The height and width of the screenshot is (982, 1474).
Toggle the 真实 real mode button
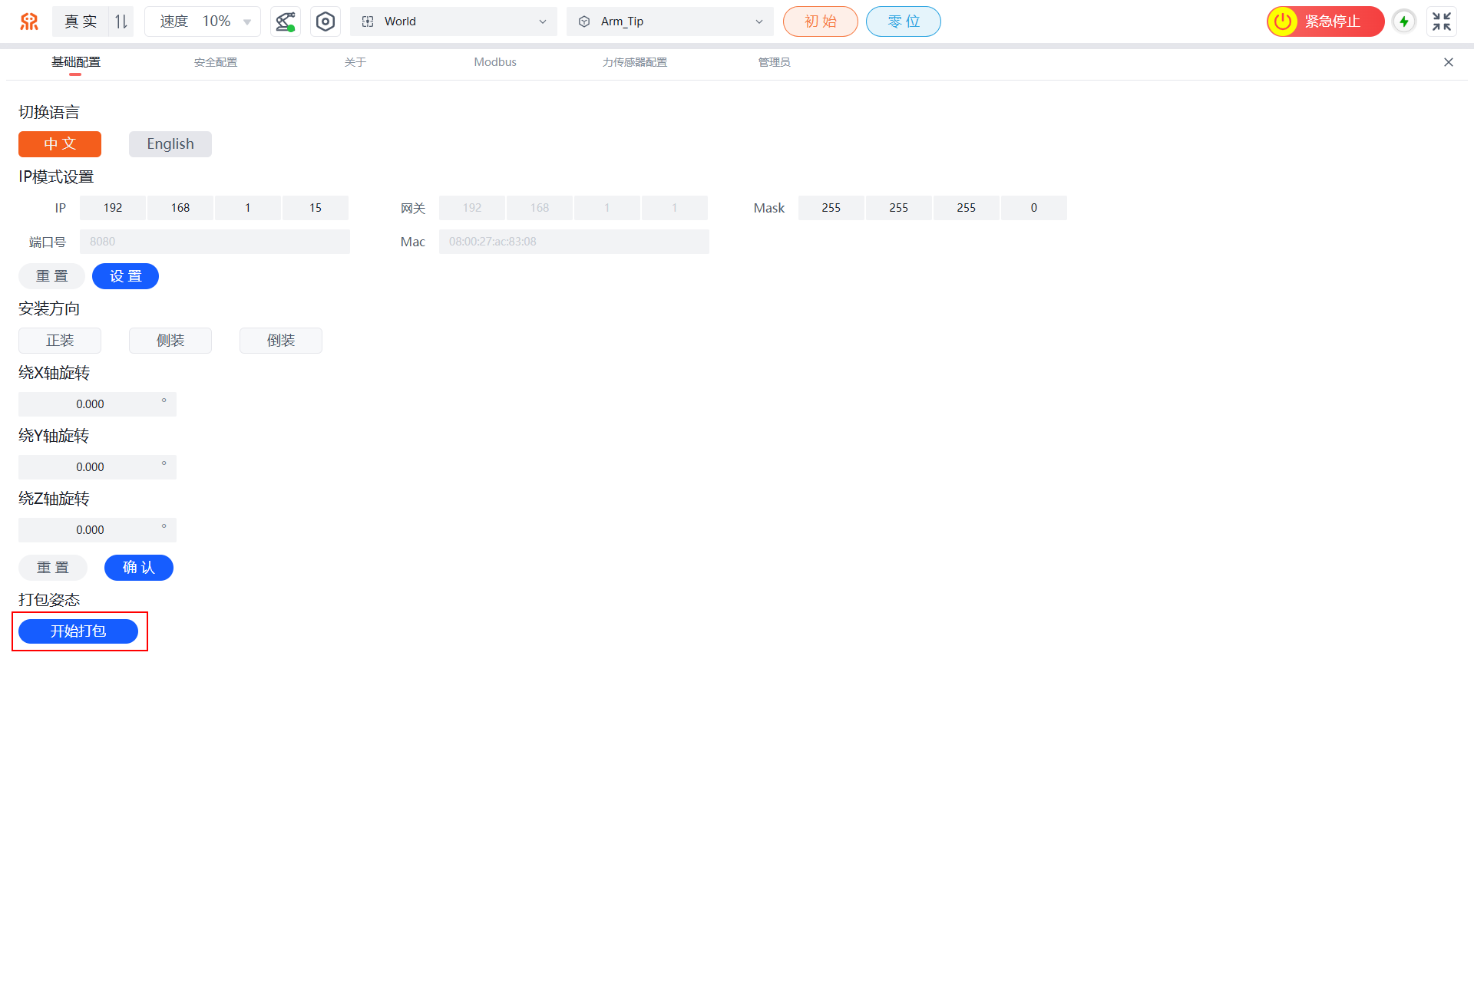click(81, 21)
